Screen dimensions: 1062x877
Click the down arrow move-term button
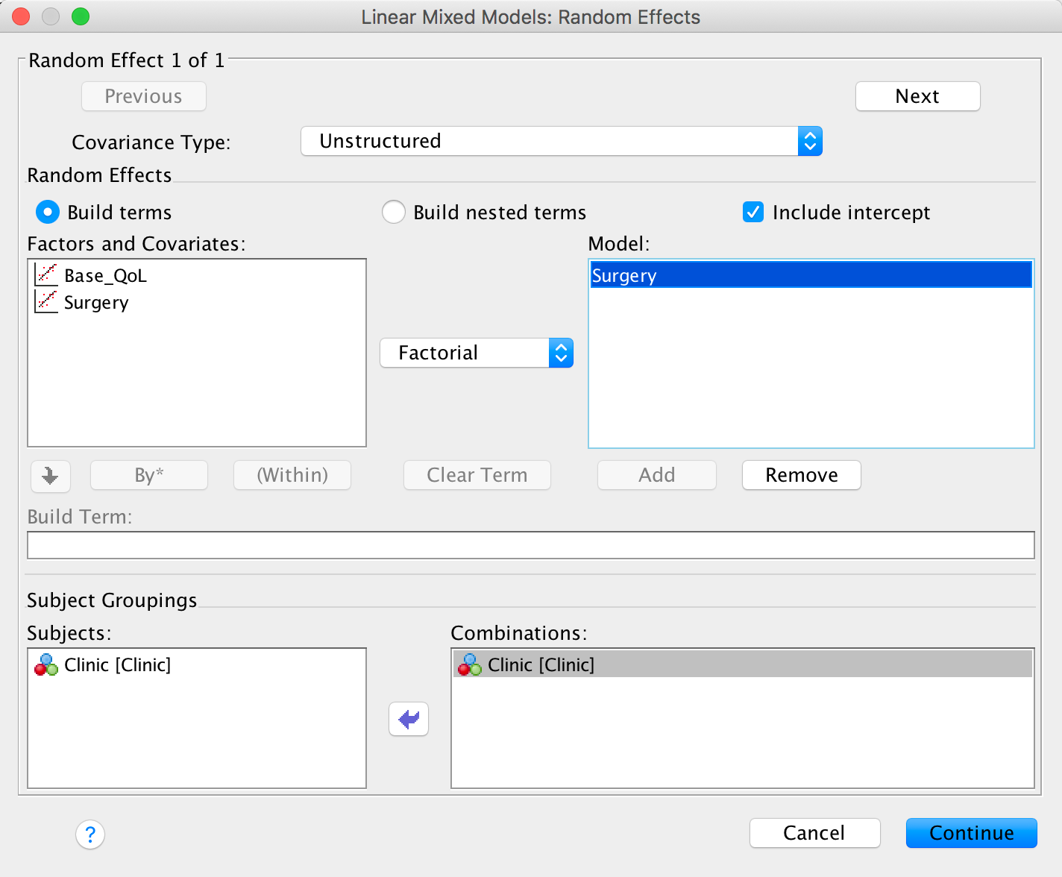51,476
